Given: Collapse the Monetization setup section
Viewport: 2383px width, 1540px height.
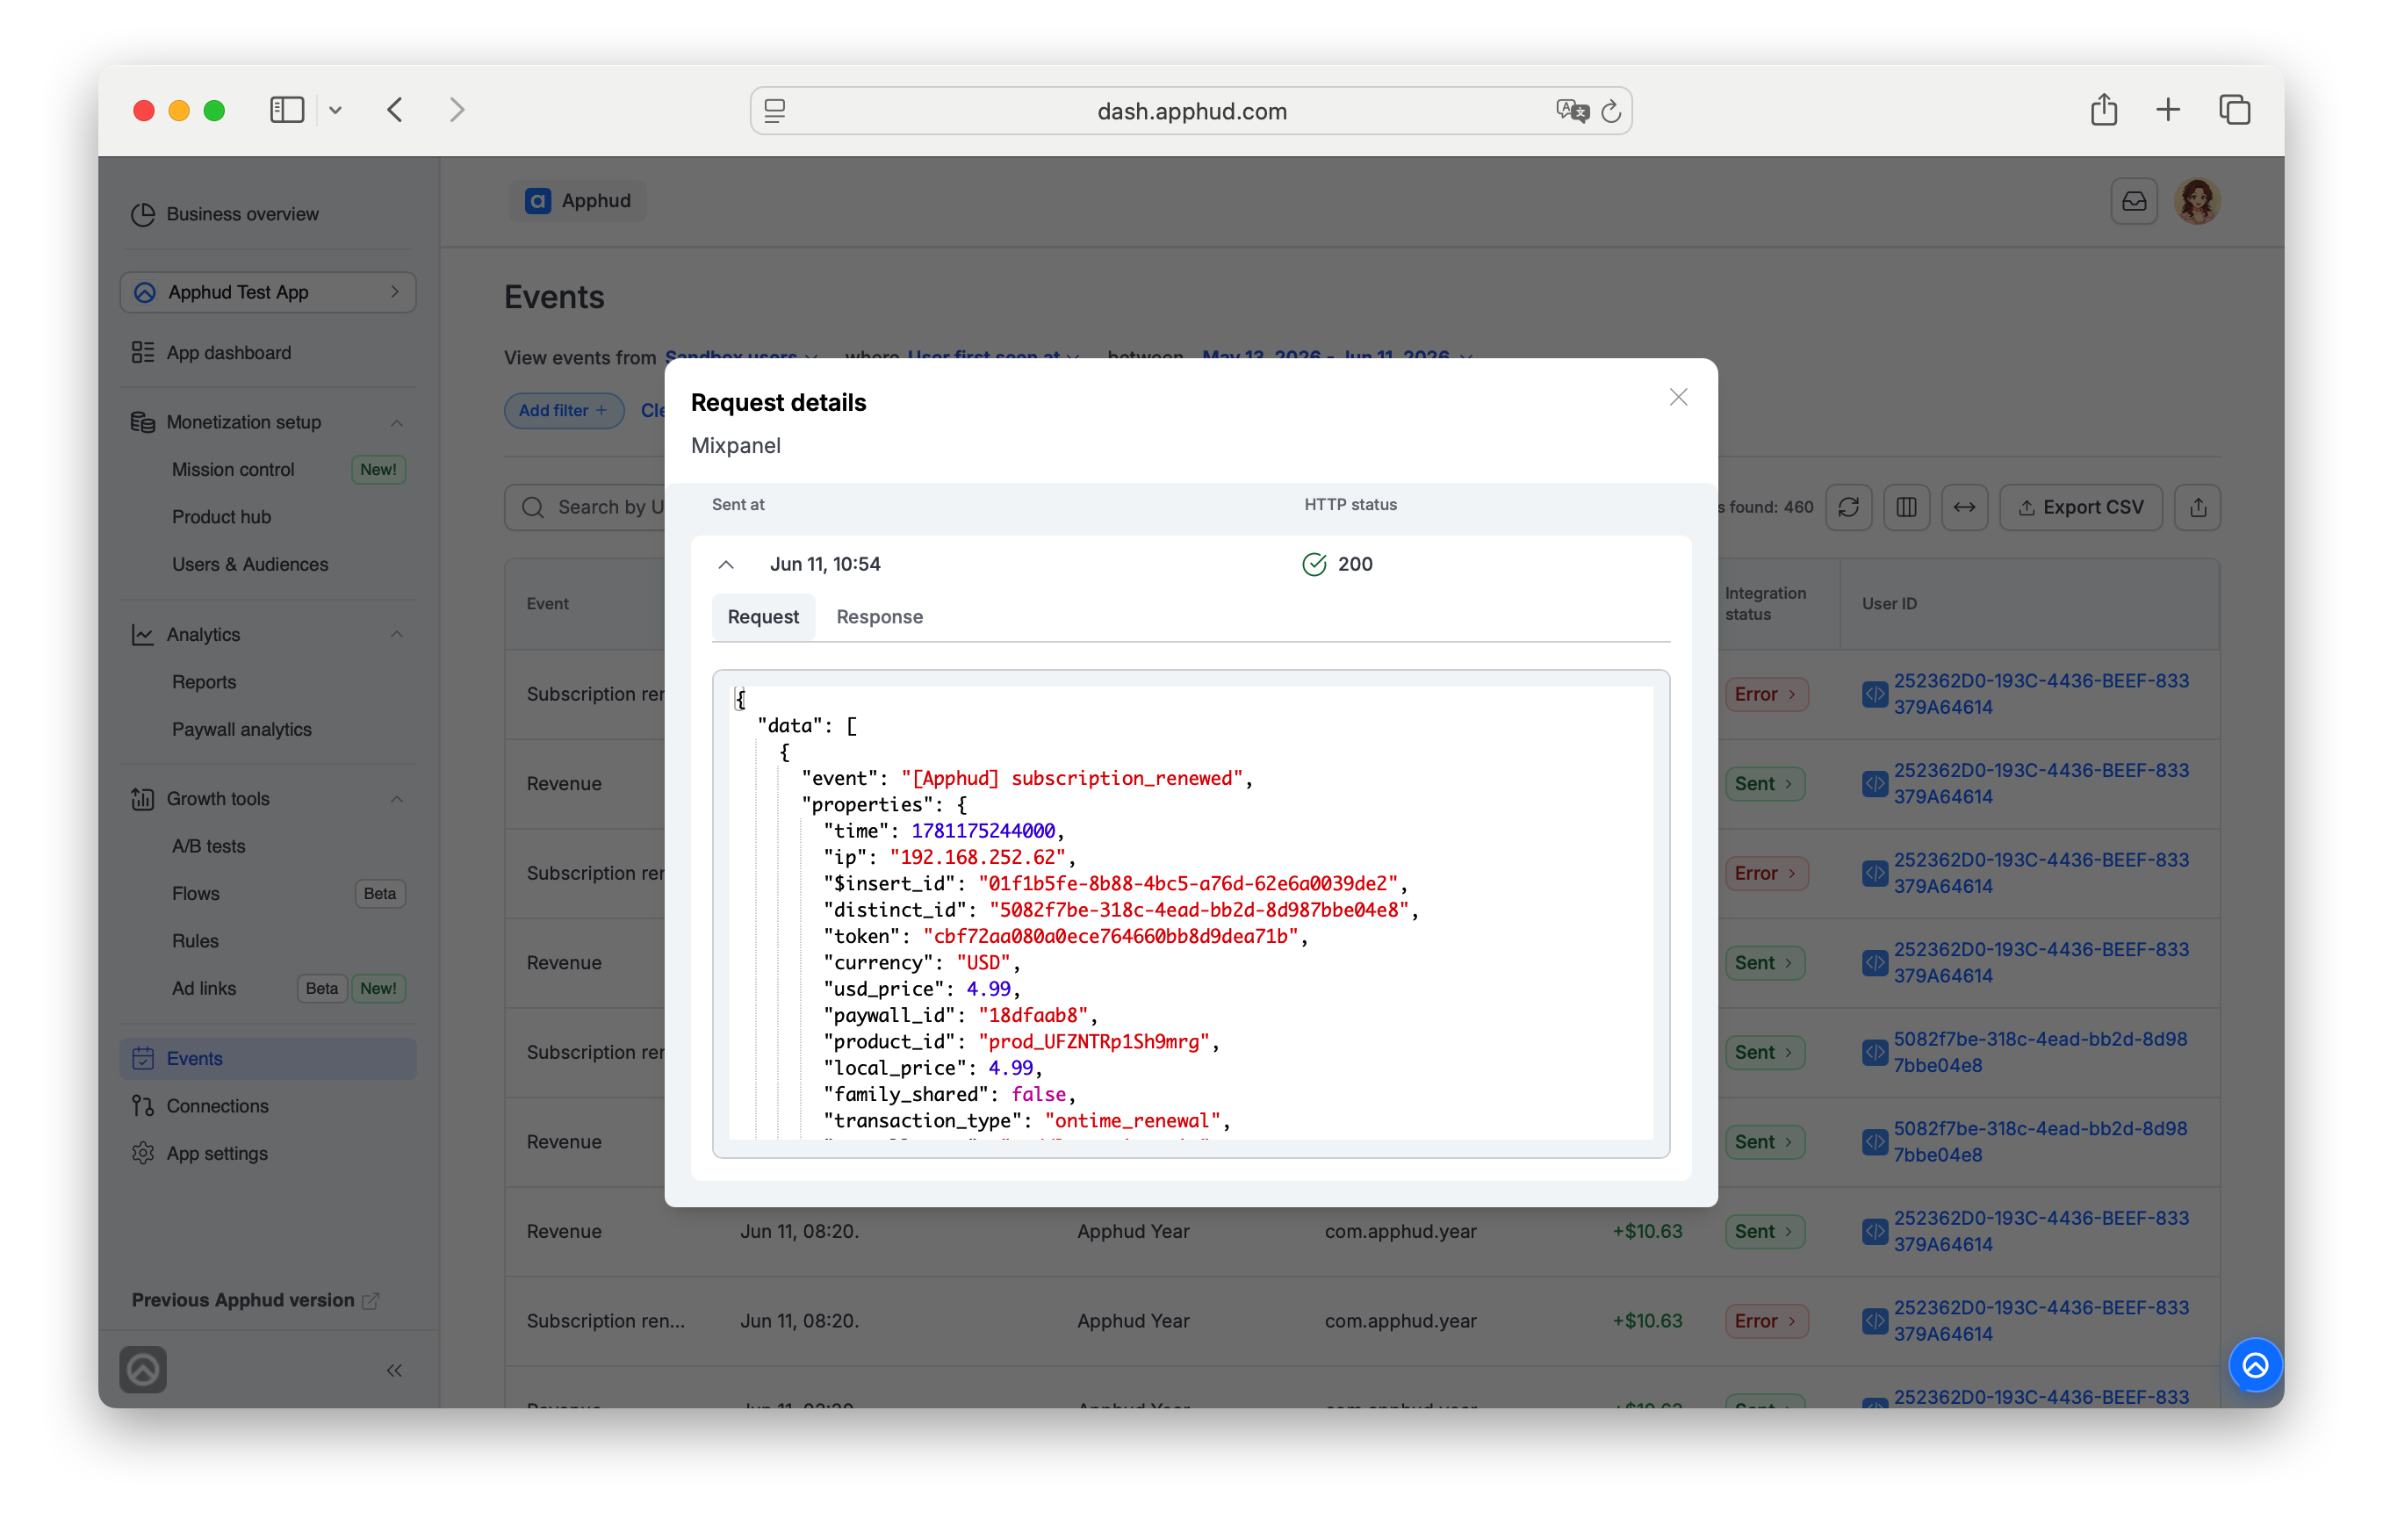Looking at the screenshot, I should [397, 422].
